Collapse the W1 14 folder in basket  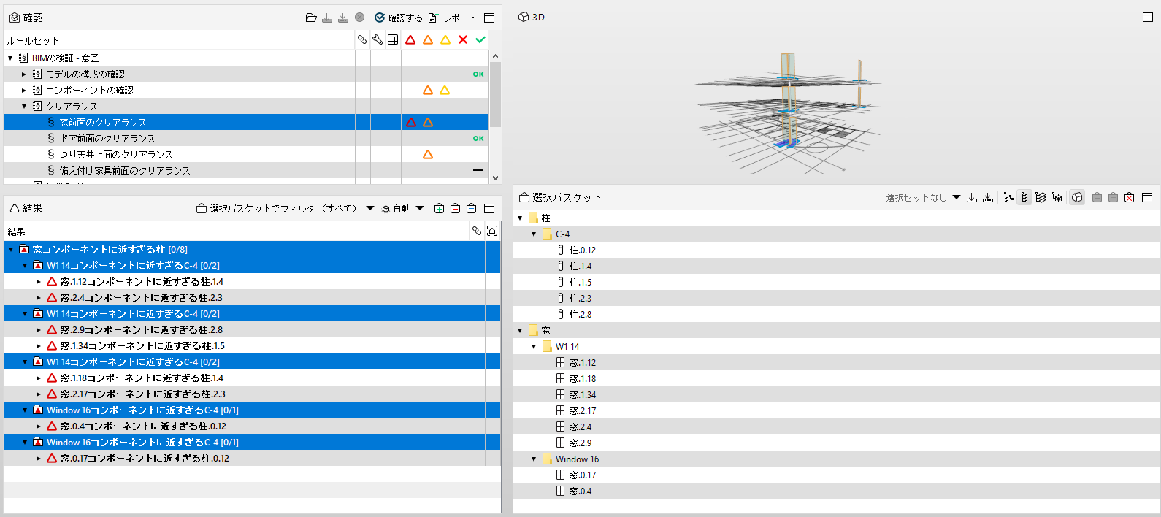[534, 346]
